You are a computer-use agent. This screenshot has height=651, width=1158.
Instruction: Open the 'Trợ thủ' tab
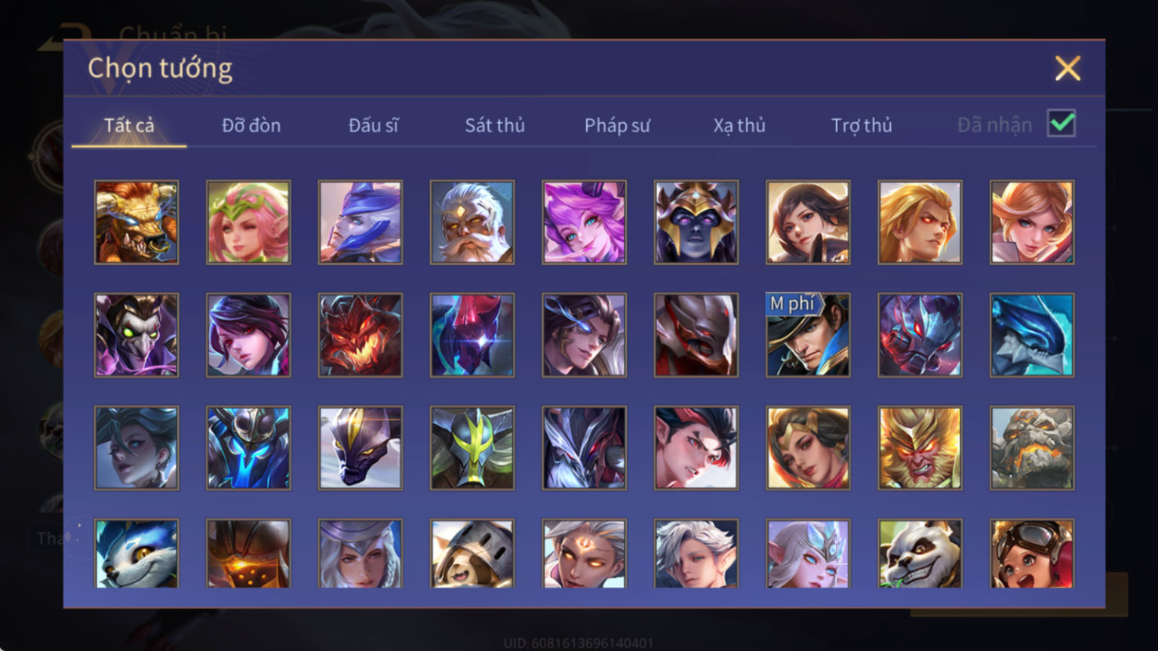(x=862, y=125)
